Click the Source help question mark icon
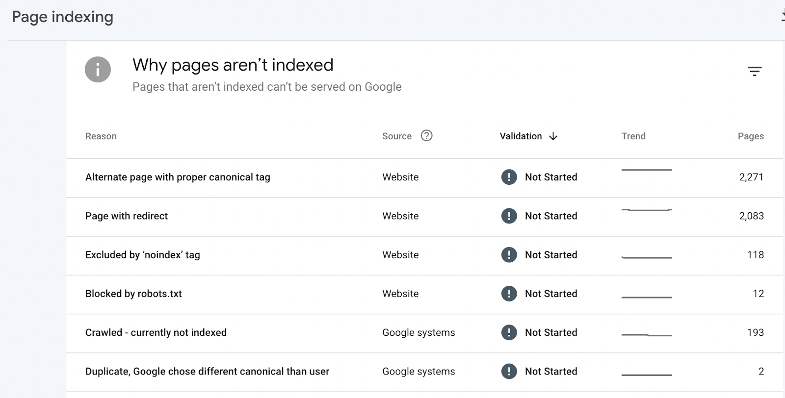The image size is (785, 398). (426, 136)
